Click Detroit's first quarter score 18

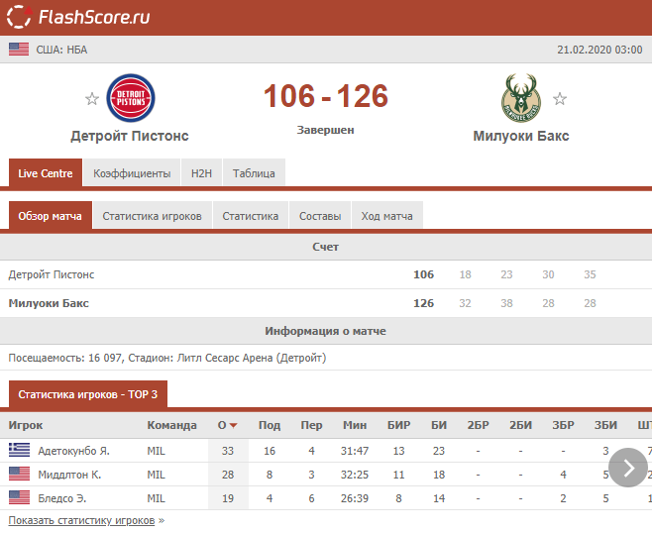[x=465, y=274]
